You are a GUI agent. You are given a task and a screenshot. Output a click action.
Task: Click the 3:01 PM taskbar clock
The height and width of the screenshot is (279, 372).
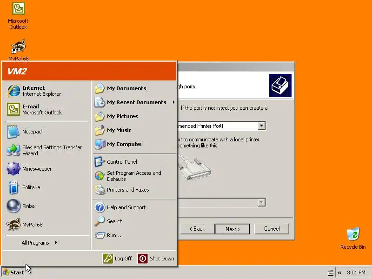point(356,272)
